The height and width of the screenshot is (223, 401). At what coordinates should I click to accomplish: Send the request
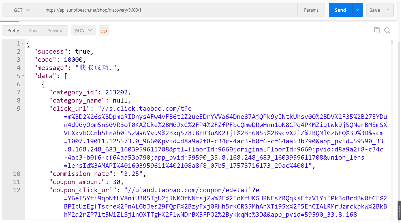(340, 10)
